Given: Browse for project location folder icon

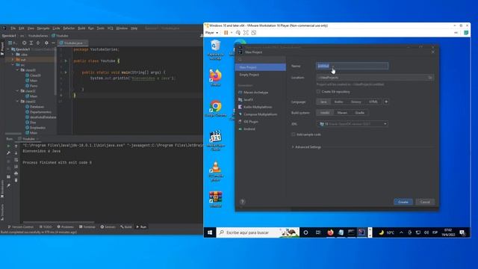Looking at the screenshot, I should [x=430, y=78].
